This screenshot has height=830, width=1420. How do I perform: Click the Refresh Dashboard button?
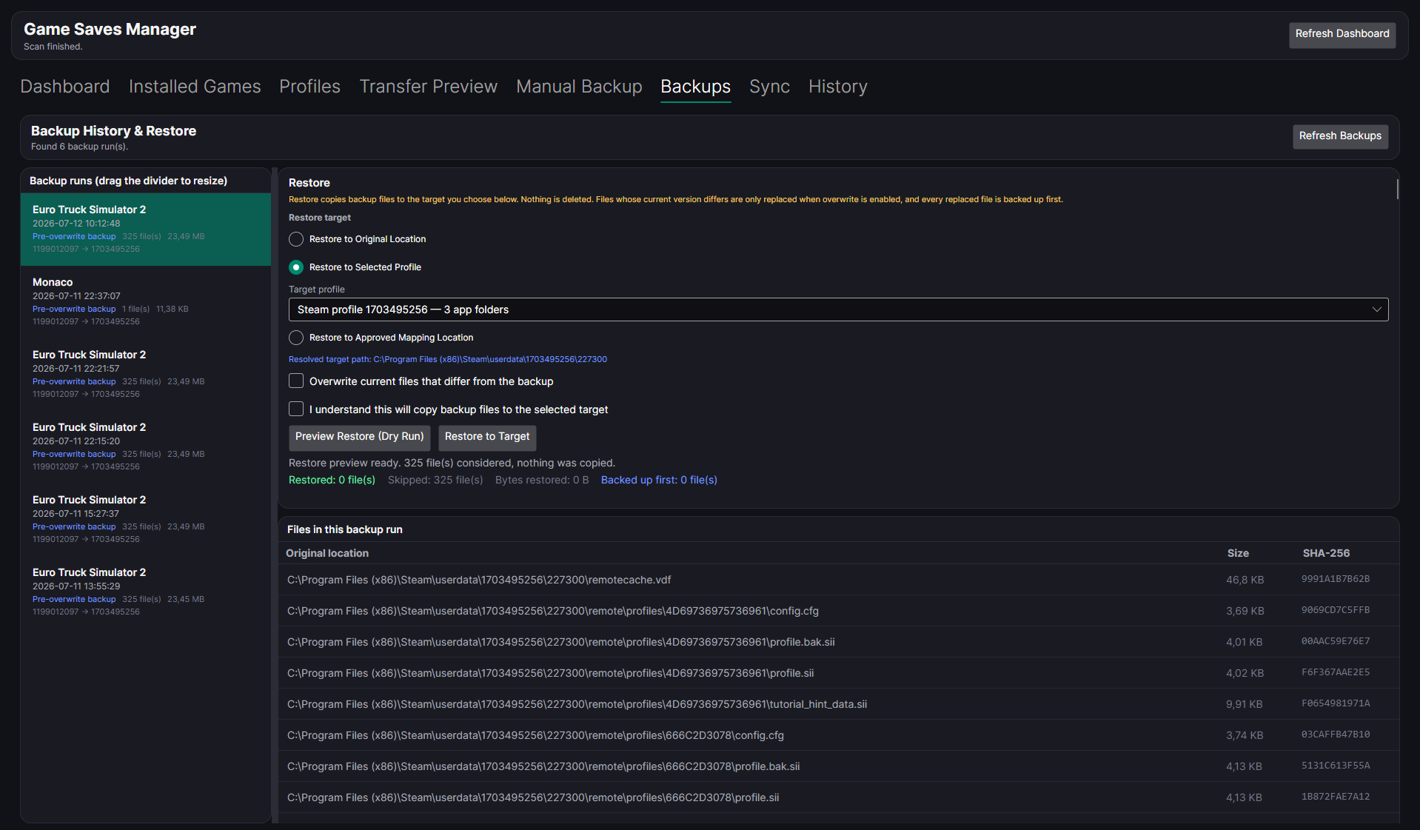[x=1342, y=34]
